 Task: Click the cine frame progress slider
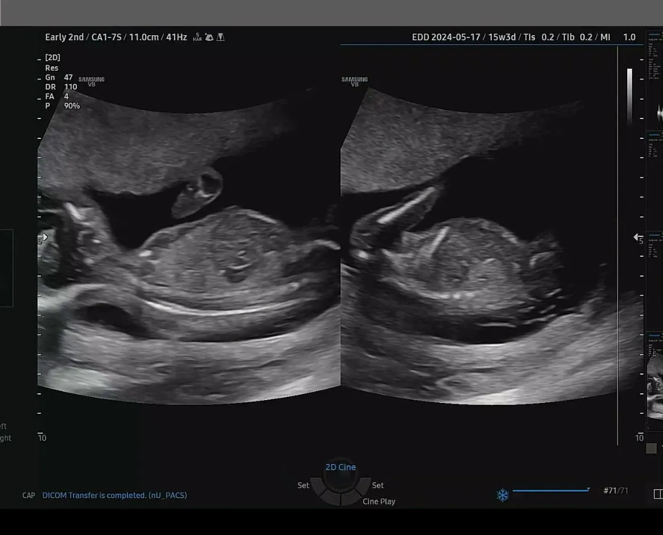point(551,491)
